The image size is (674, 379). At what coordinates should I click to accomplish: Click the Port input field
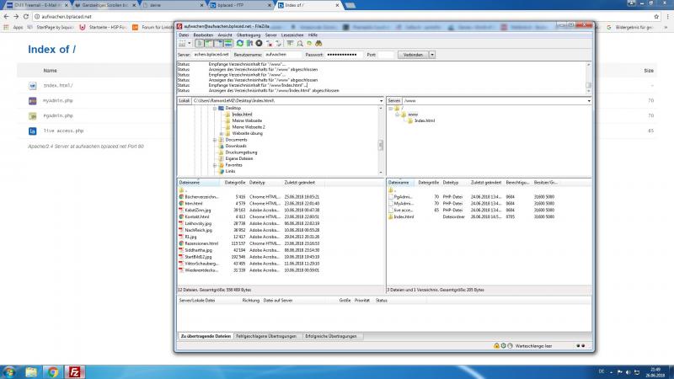[x=386, y=54]
